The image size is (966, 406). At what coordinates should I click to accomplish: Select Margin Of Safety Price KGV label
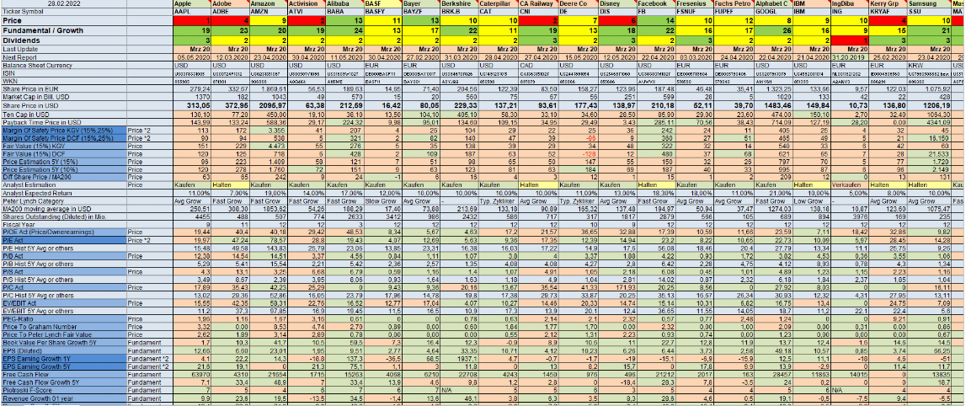pos(63,130)
